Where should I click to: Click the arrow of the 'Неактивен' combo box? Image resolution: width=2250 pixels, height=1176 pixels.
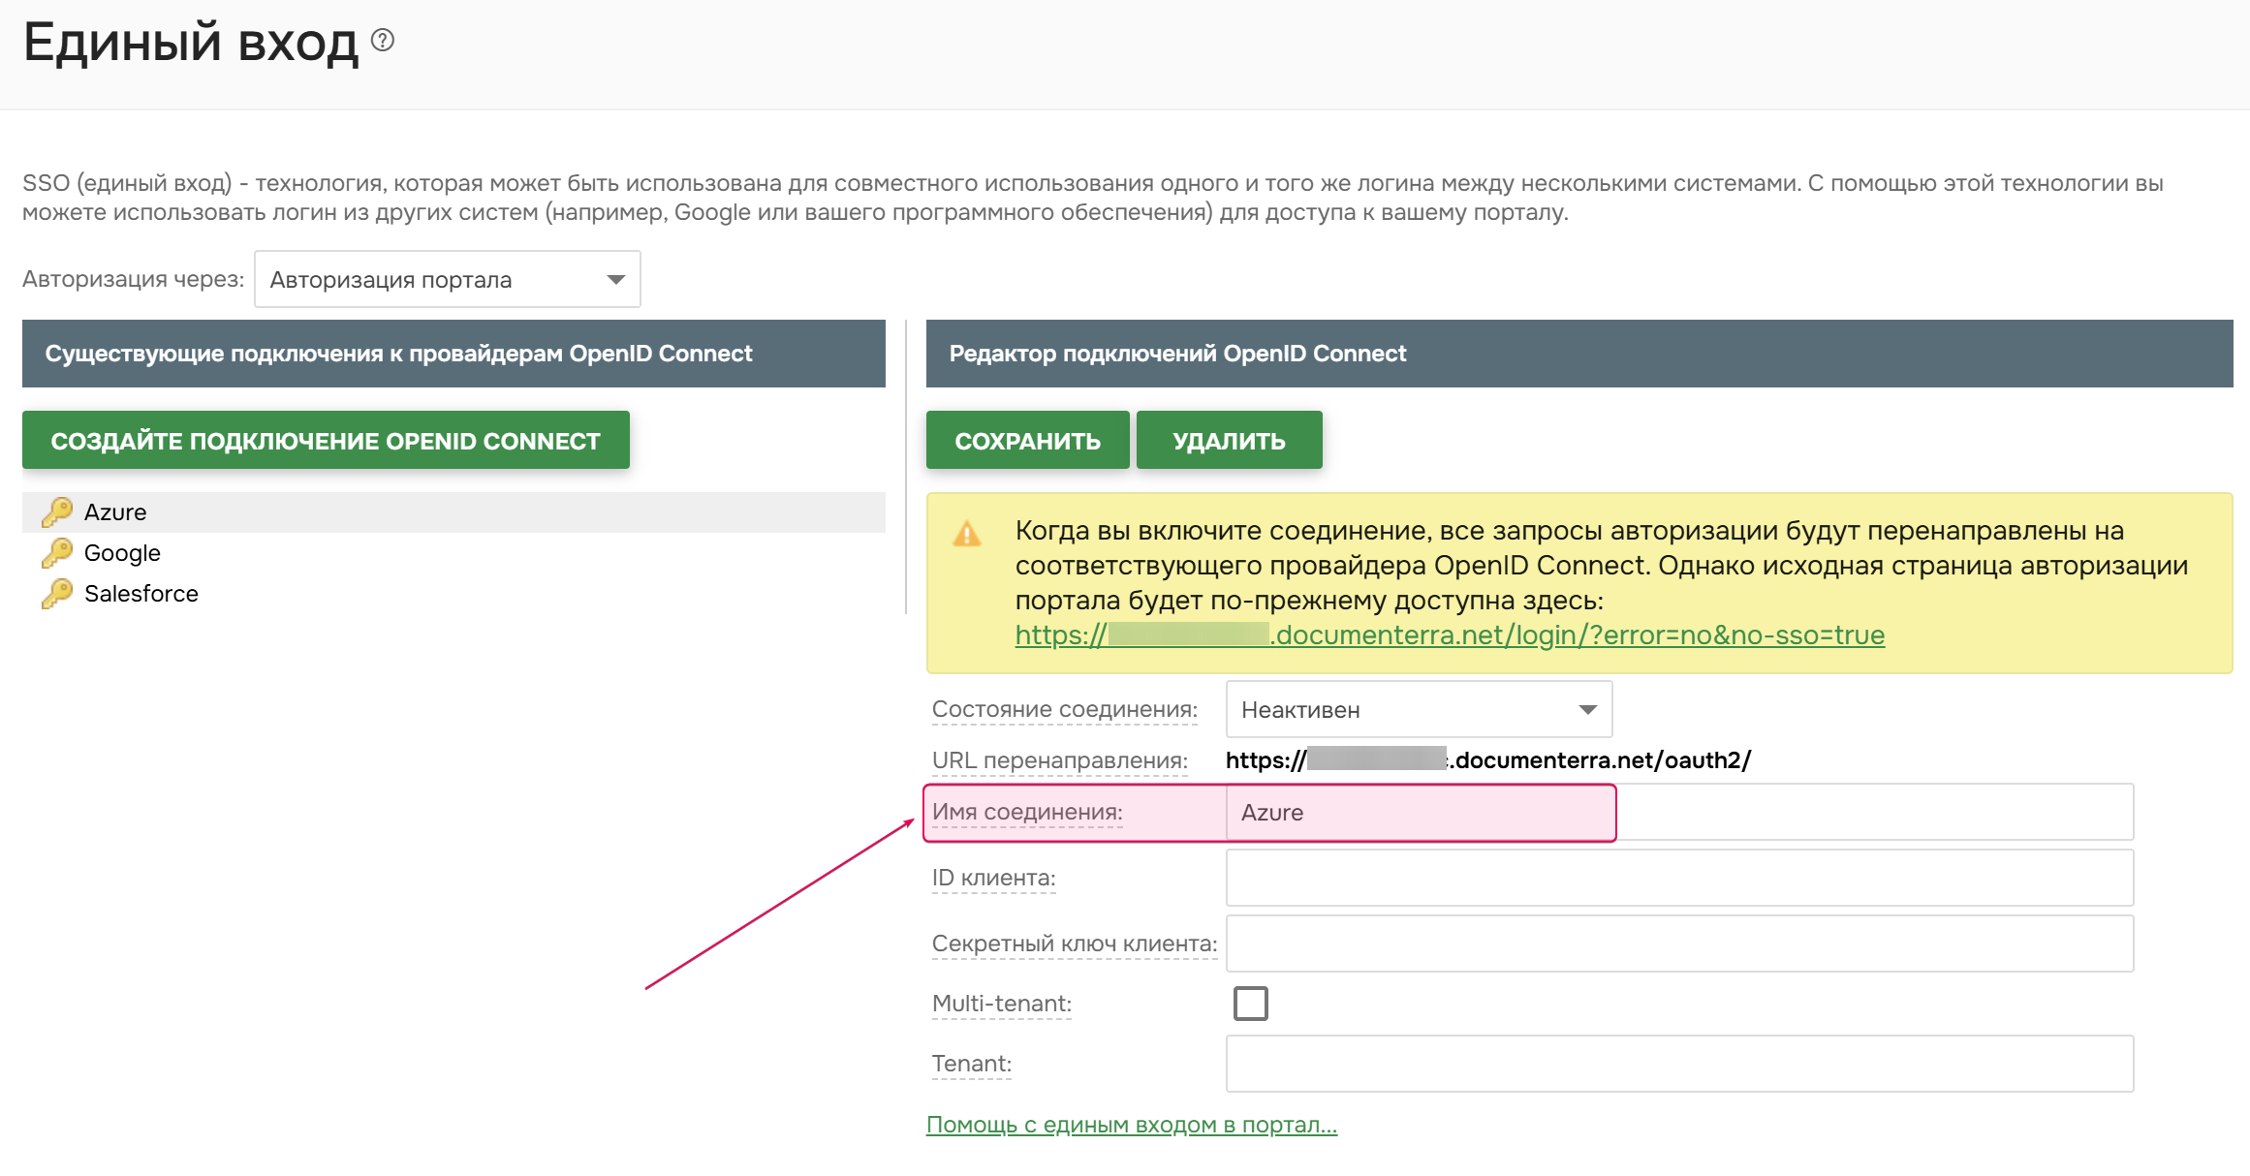pos(1587,710)
